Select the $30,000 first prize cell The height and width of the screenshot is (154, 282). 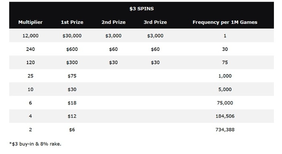coord(72,36)
